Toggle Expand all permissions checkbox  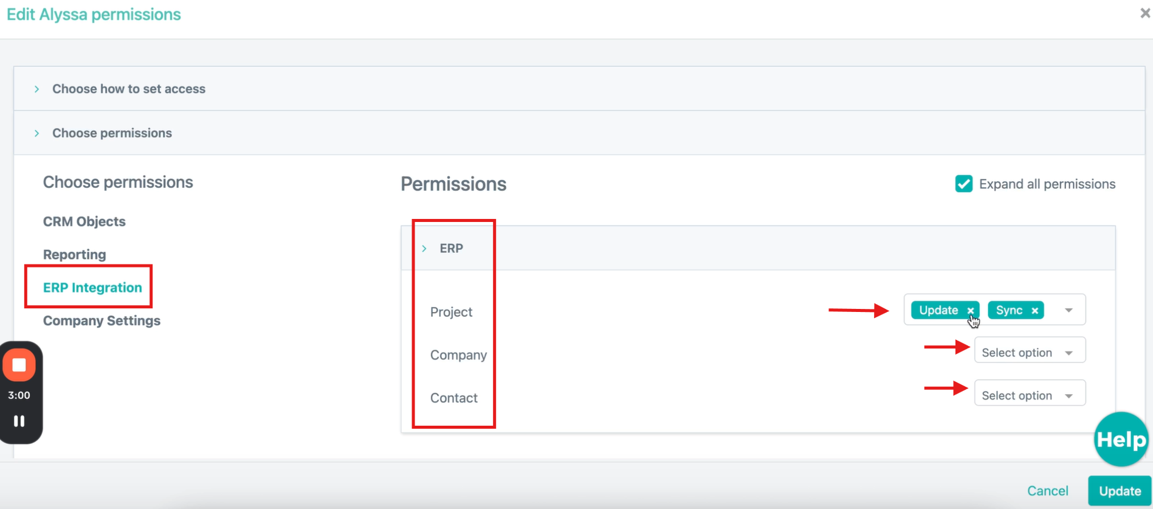coord(963,184)
